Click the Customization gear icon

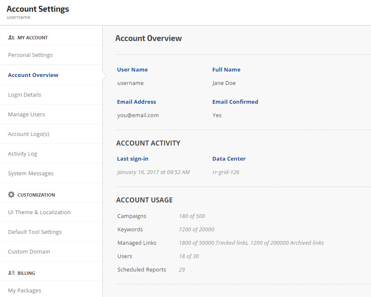point(11,195)
